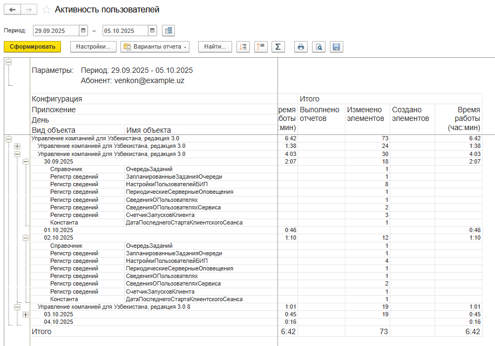
Task: Click the Sigma sum calculation icon
Action: [x=278, y=47]
